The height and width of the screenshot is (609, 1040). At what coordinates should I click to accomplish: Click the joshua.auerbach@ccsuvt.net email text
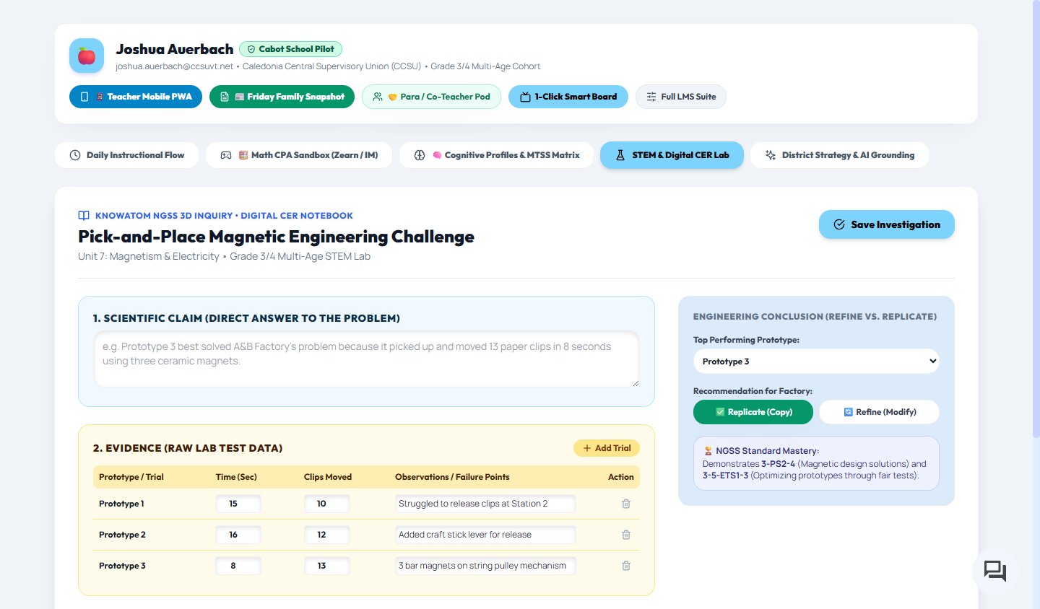click(x=174, y=66)
